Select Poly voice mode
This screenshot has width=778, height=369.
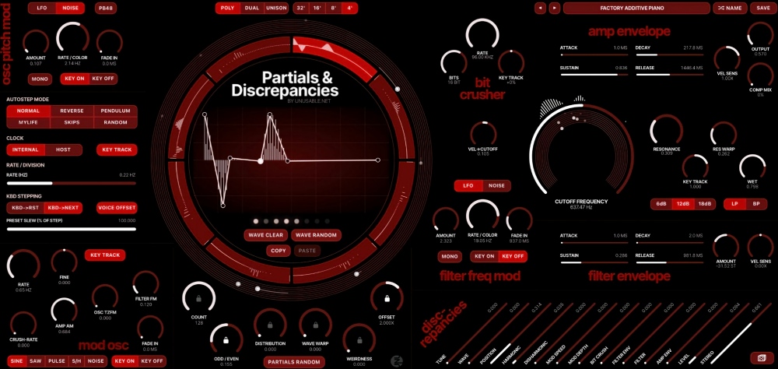coord(228,8)
